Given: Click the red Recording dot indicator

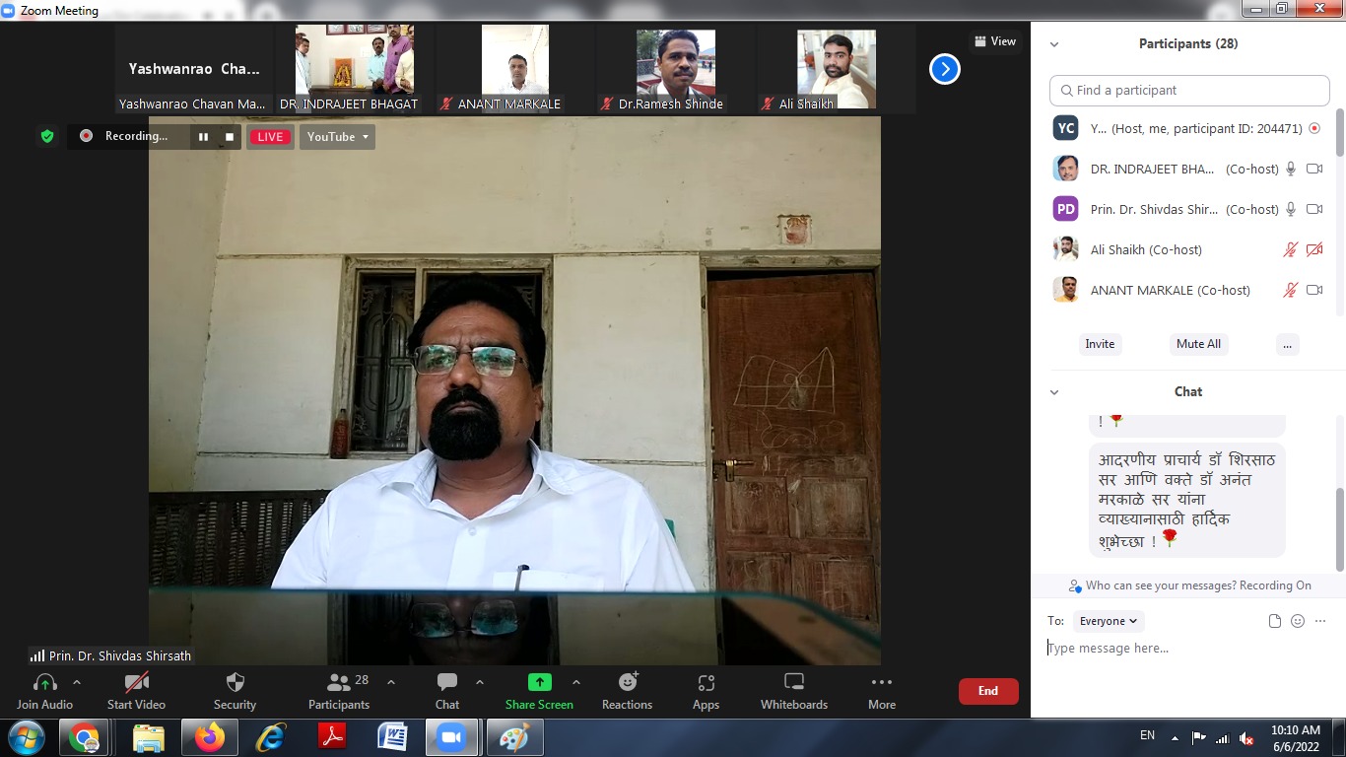Looking at the screenshot, I should (87, 136).
